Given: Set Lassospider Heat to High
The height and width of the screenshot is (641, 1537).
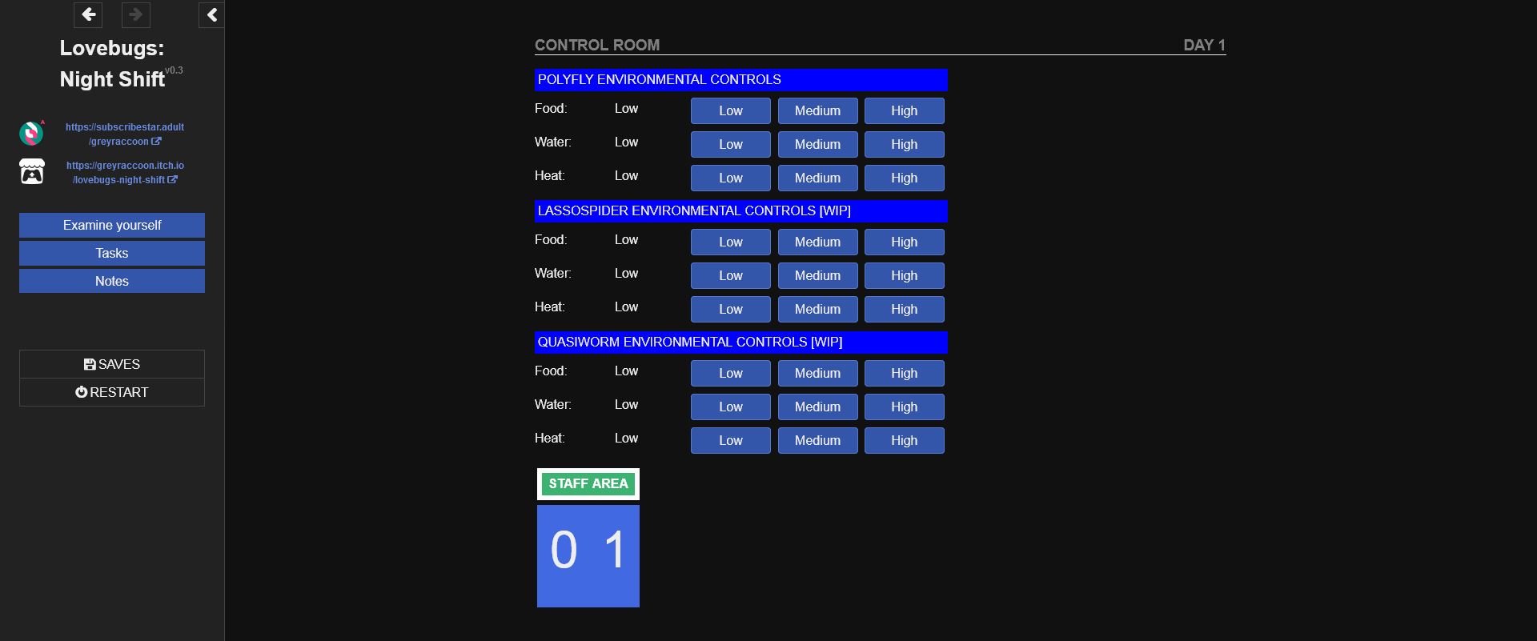Looking at the screenshot, I should click(904, 309).
